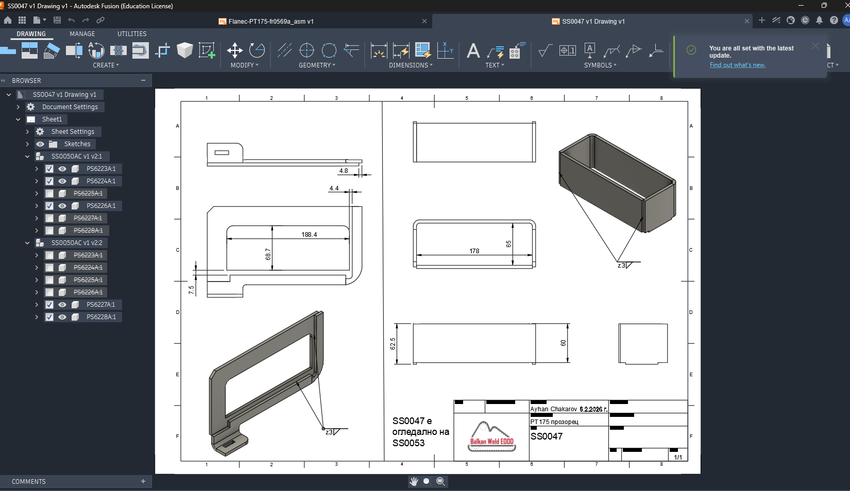Uncheck PS6227A:1 under SS0050AC v1 v2:2
This screenshot has height=491, width=850.
click(x=49, y=305)
